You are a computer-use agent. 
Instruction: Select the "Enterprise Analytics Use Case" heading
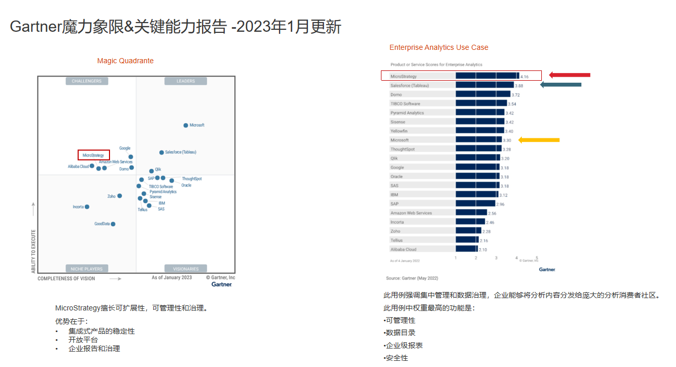click(439, 47)
